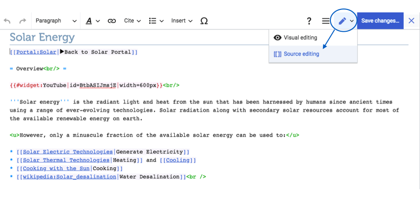Open the special character omega icon
Image resolution: width=420 pixels, height=215 pixels.
click(x=204, y=21)
